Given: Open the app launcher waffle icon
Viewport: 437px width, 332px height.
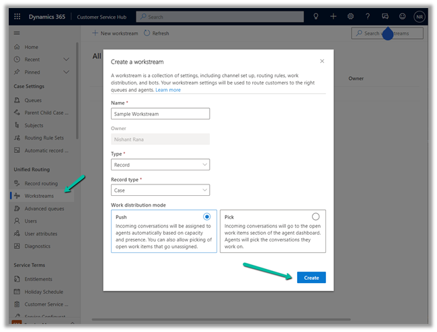Looking at the screenshot, I should coord(17,16).
